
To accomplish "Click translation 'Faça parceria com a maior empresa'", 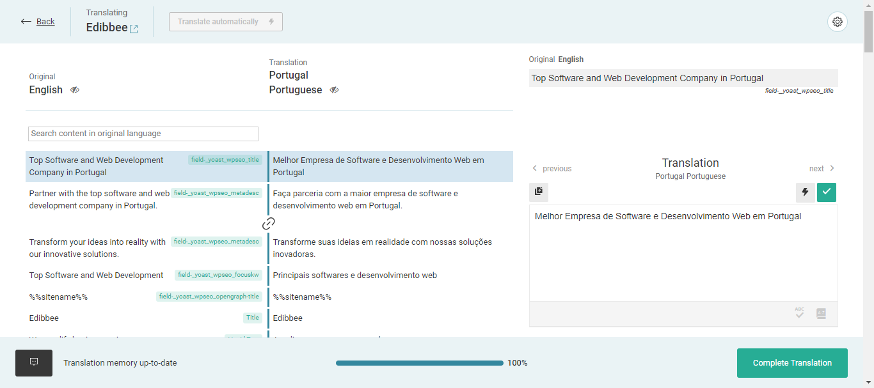I will coord(390,199).
